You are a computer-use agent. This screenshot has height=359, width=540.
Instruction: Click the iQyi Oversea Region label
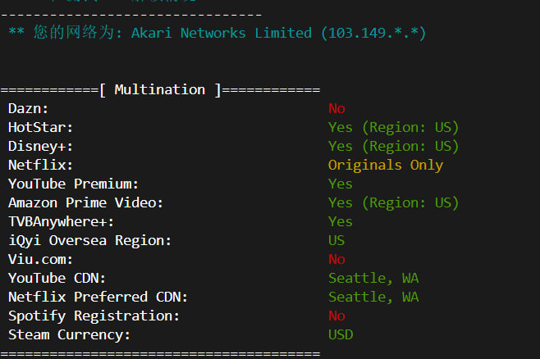[90, 240]
